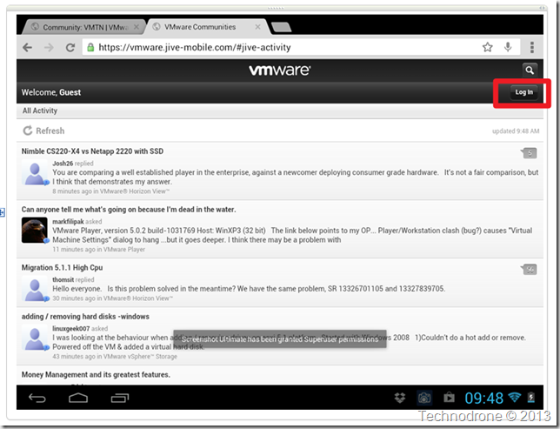Tap the battery status icon
Screen dimensions: 560x429
(x=531, y=397)
